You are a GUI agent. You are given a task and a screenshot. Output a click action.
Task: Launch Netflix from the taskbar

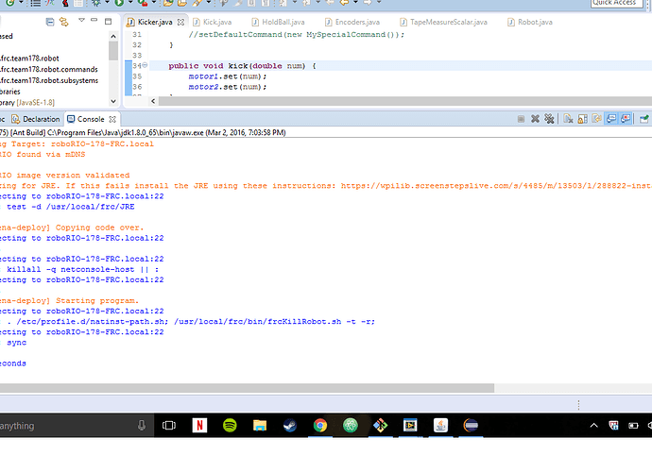click(x=199, y=426)
